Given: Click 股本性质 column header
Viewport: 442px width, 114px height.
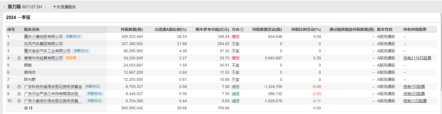Looking at the screenshot, I should pos(385,29).
